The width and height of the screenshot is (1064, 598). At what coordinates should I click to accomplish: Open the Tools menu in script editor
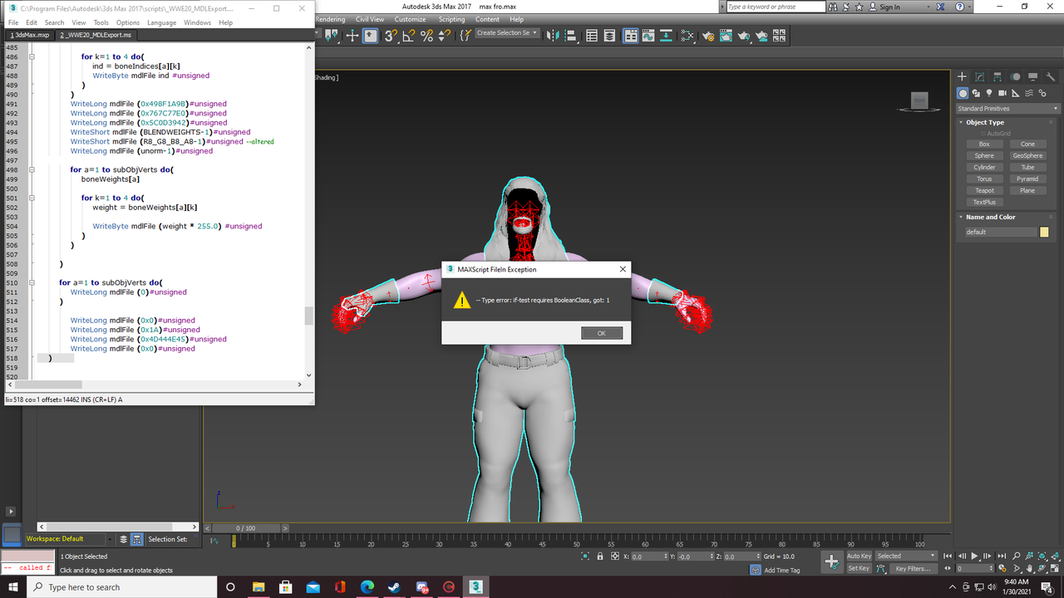click(x=101, y=22)
